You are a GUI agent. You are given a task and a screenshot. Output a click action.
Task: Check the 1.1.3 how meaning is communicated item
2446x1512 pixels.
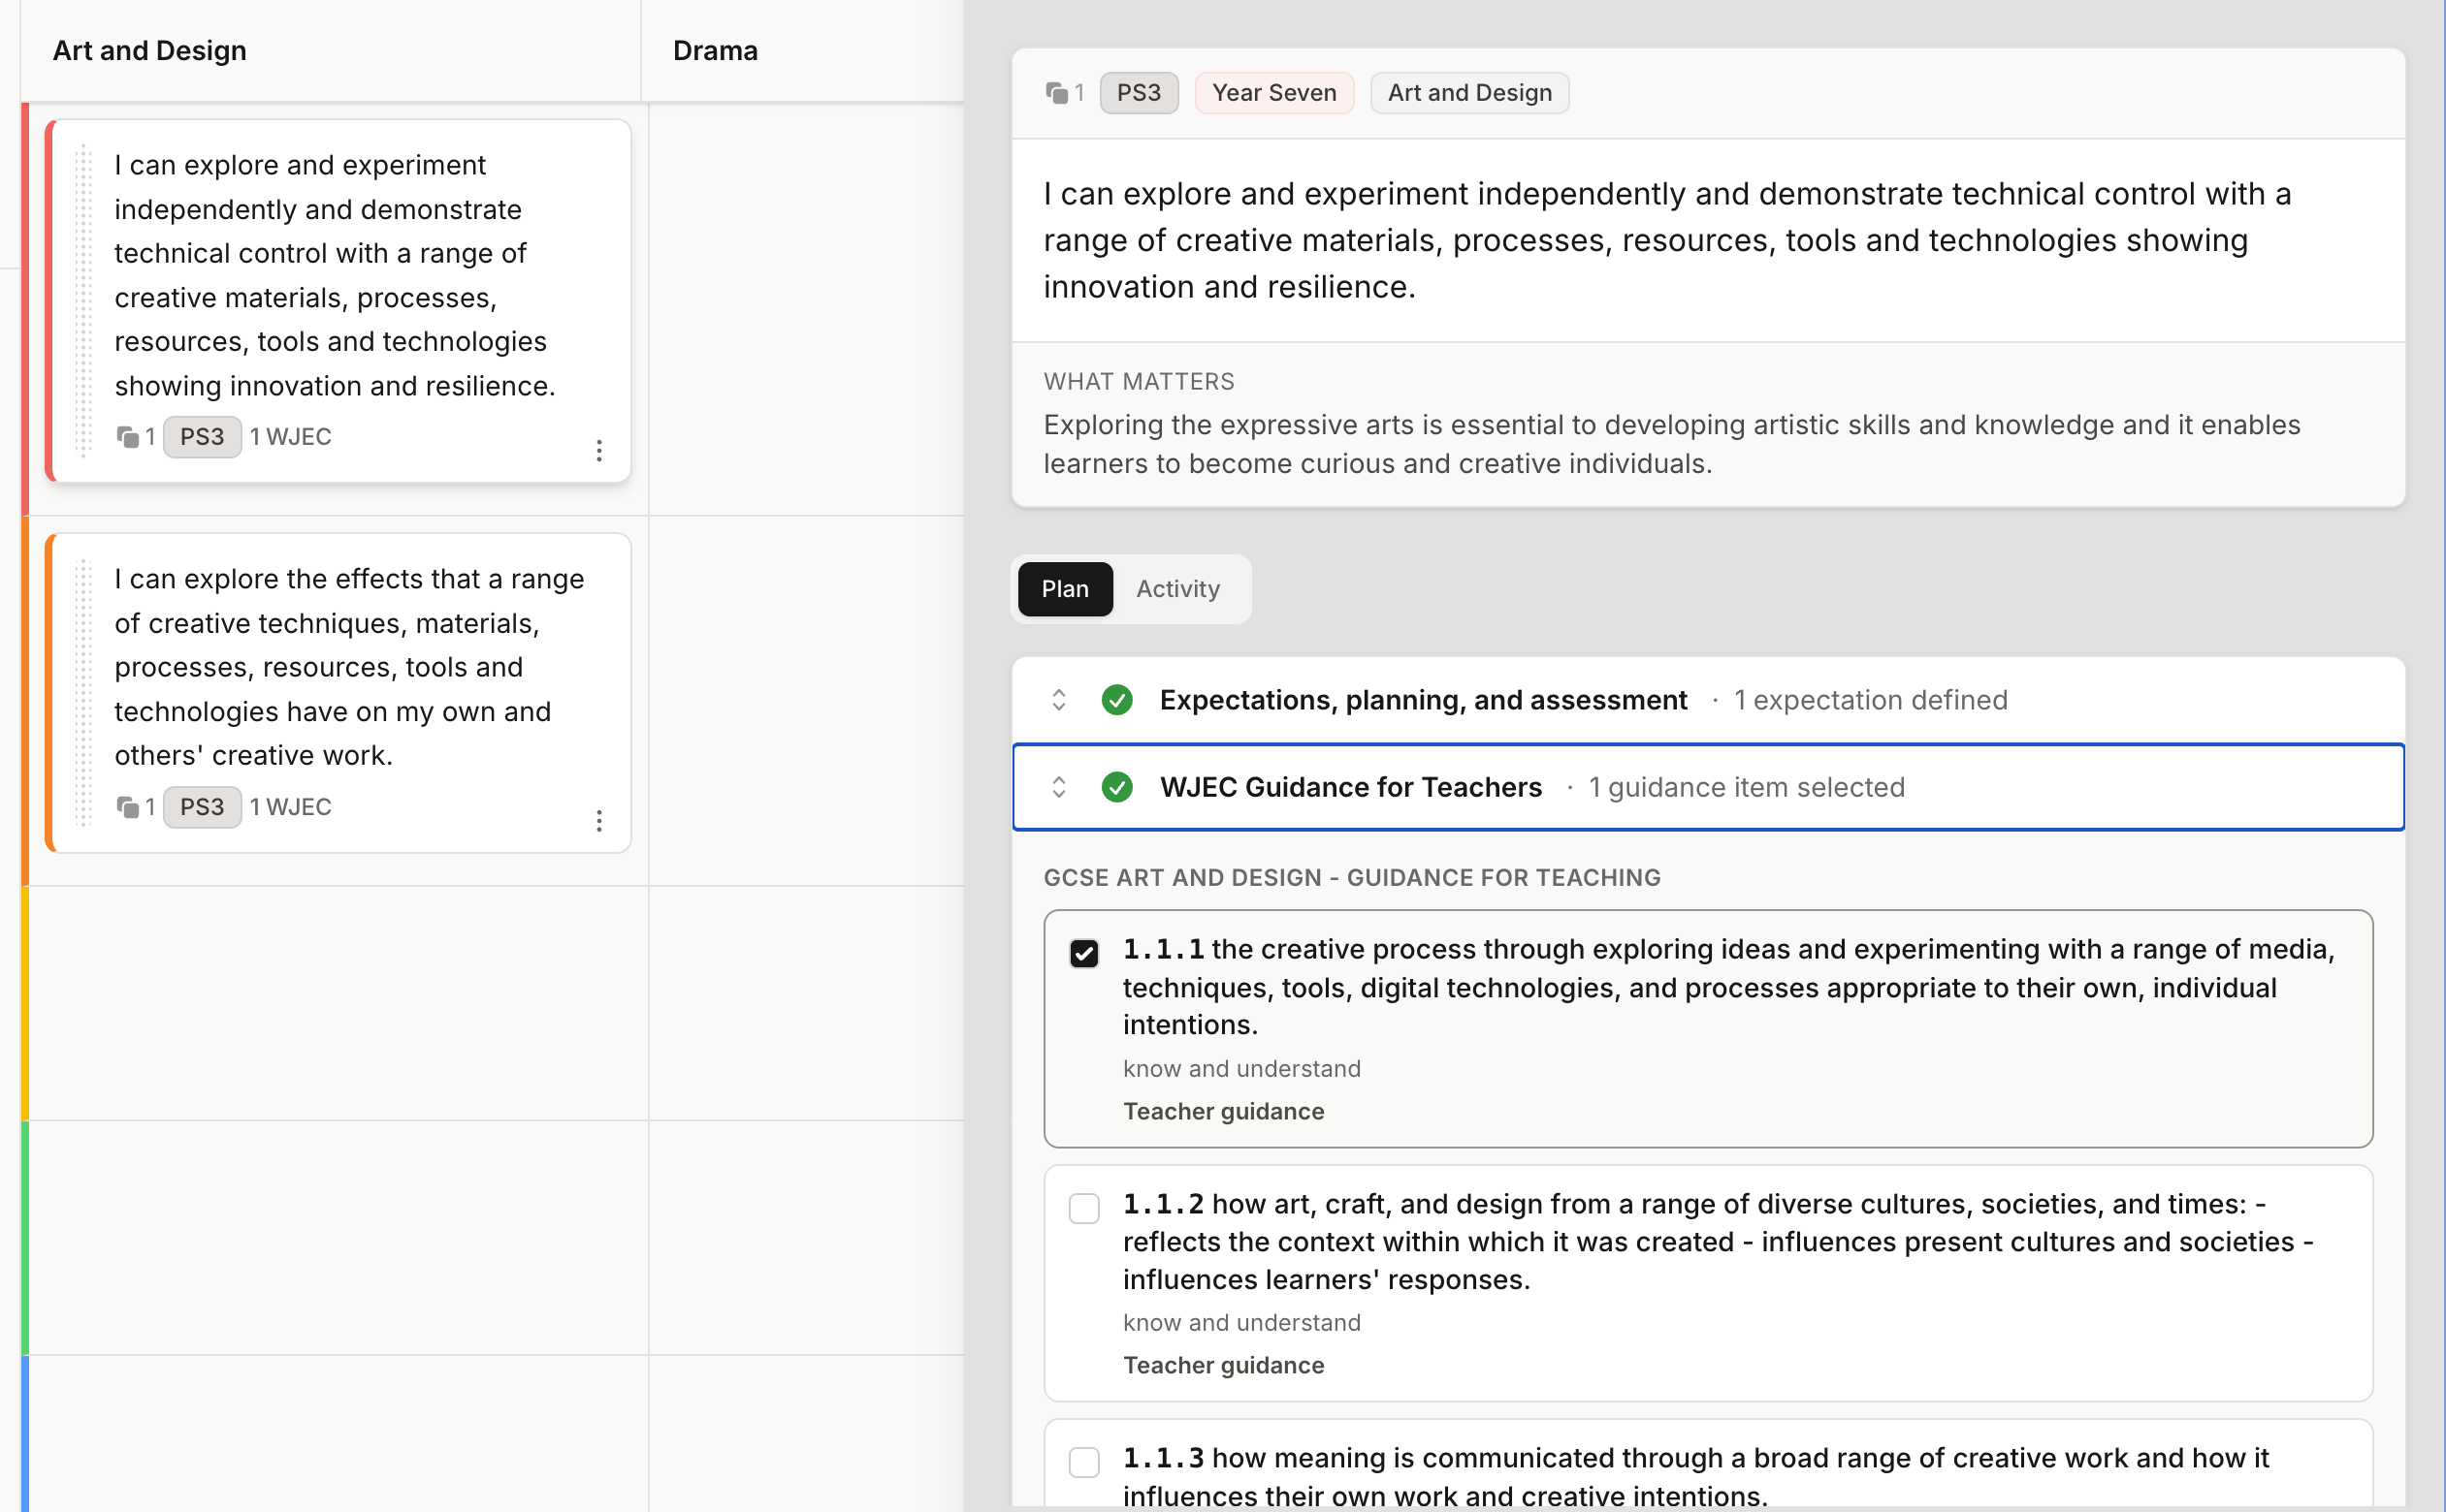(x=1083, y=1462)
